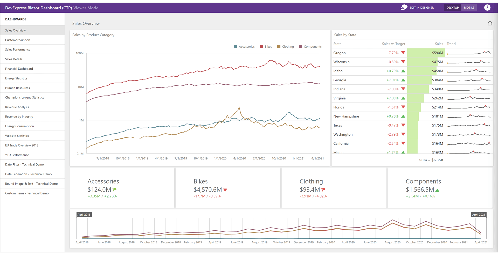Click the red flag icon in Clothing card

(323, 190)
